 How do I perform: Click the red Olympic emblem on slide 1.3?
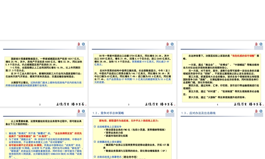coord(256,111)
